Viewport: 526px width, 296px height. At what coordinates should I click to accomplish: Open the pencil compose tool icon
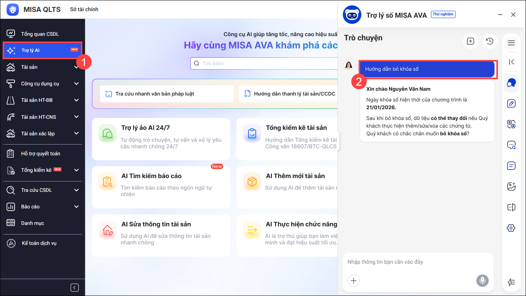pos(511,103)
